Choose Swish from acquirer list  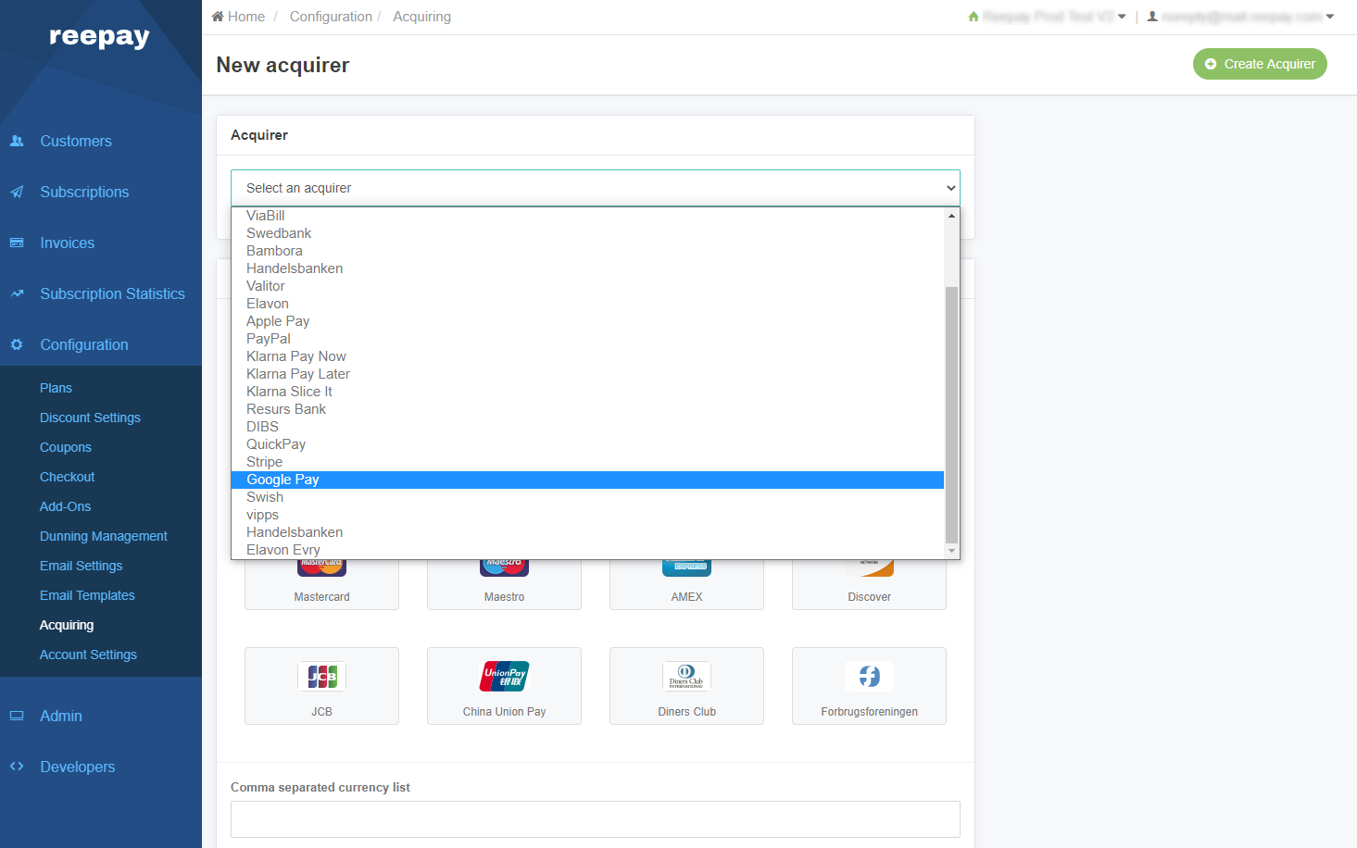click(x=587, y=497)
